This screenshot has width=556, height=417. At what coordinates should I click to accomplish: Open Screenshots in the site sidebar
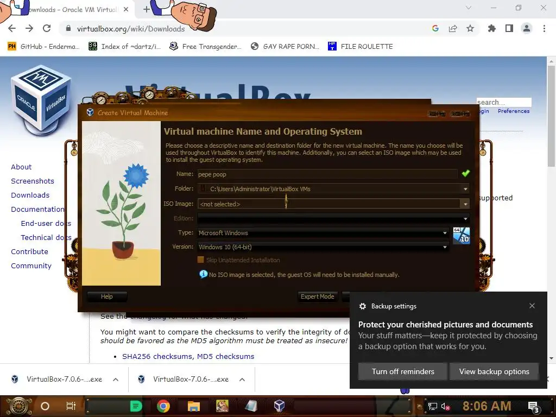click(x=33, y=181)
